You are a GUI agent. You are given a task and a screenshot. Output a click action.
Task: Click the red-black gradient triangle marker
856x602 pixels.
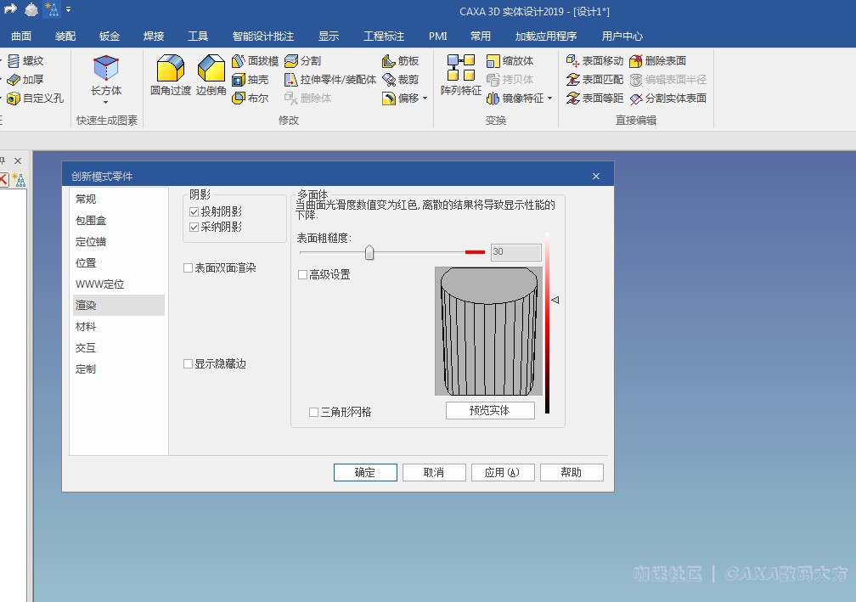click(x=555, y=300)
